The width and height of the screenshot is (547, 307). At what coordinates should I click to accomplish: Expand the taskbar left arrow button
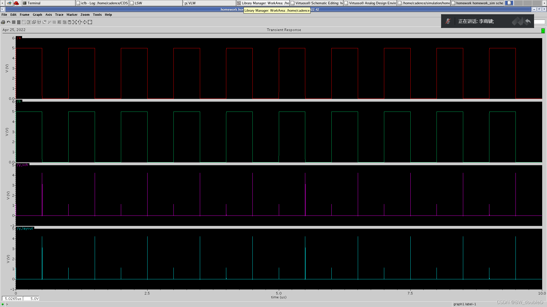pyautogui.click(x=2, y=3)
